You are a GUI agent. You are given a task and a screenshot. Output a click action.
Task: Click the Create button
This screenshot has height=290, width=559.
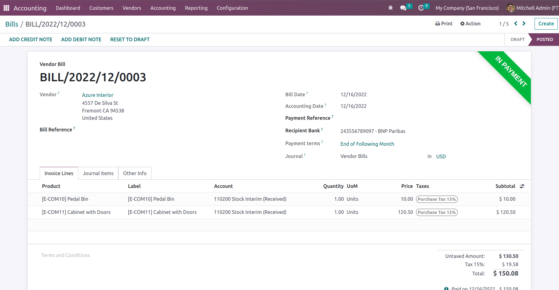click(x=546, y=24)
